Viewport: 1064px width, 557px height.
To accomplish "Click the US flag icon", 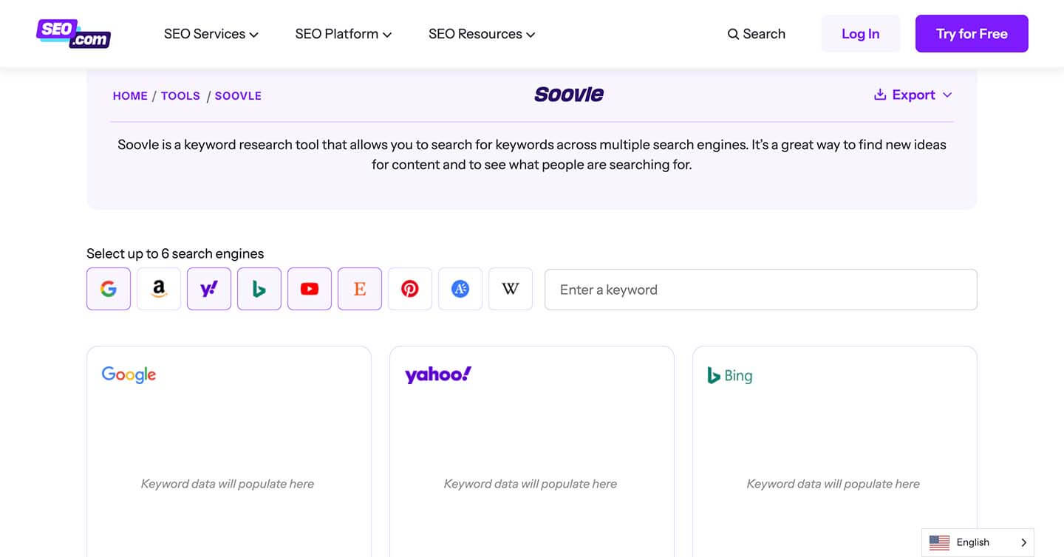I will tap(939, 542).
